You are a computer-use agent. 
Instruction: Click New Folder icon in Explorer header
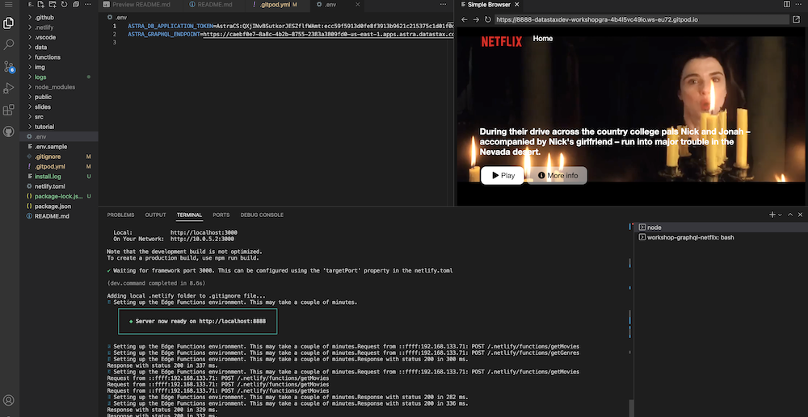[53, 4]
